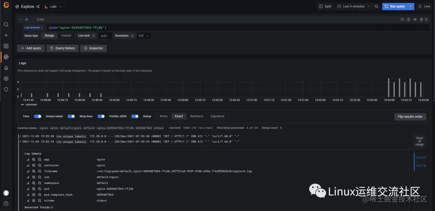This screenshot has height=211, width=435.
Task: Show ad-hoc statistics for stream label
Action: (x=28, y=201)
